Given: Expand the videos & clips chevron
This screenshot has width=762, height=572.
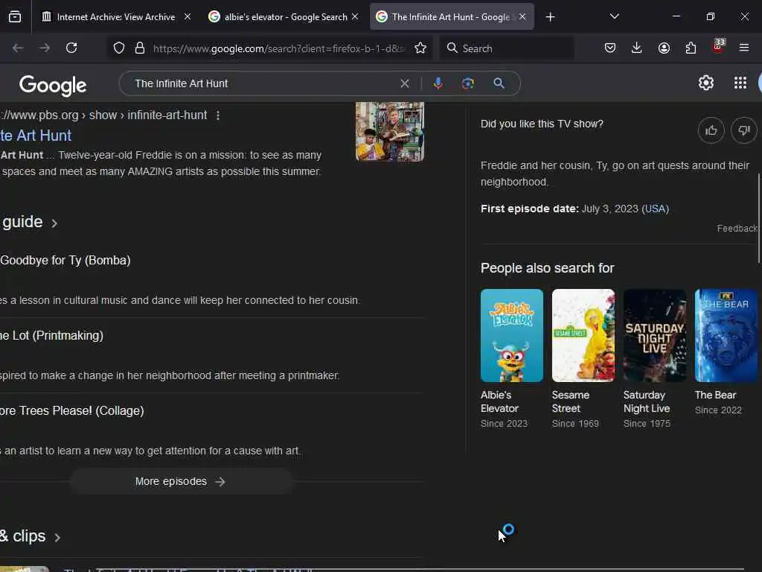Looking at the screenshot, I should click(x=57, y=538).
